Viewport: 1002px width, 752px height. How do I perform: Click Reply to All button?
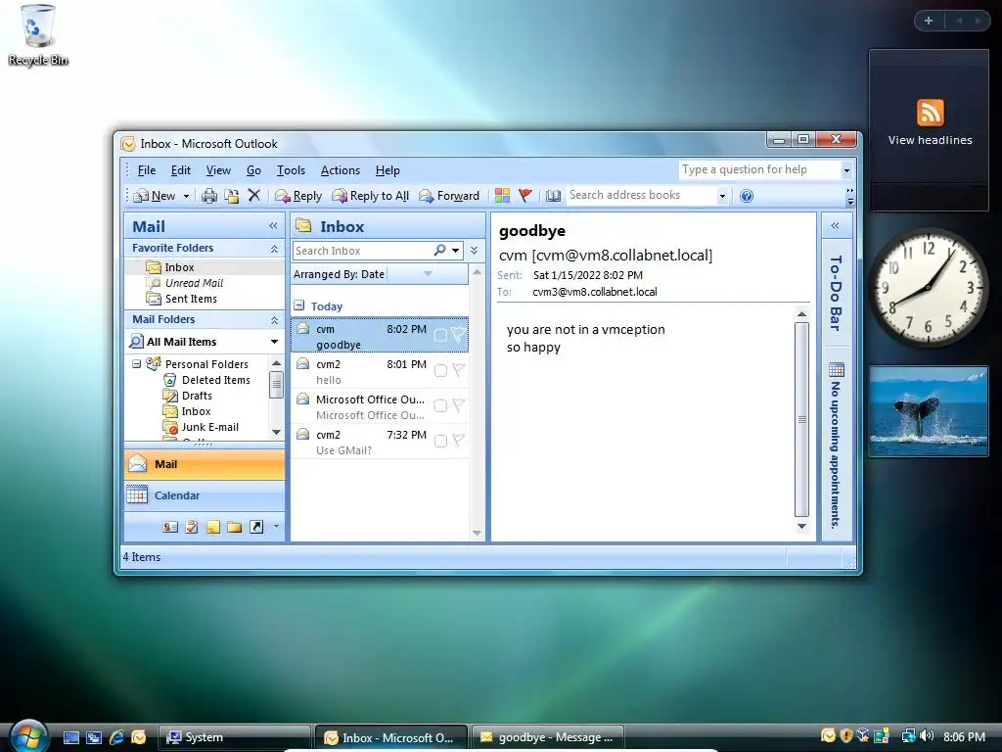point(371,196)
